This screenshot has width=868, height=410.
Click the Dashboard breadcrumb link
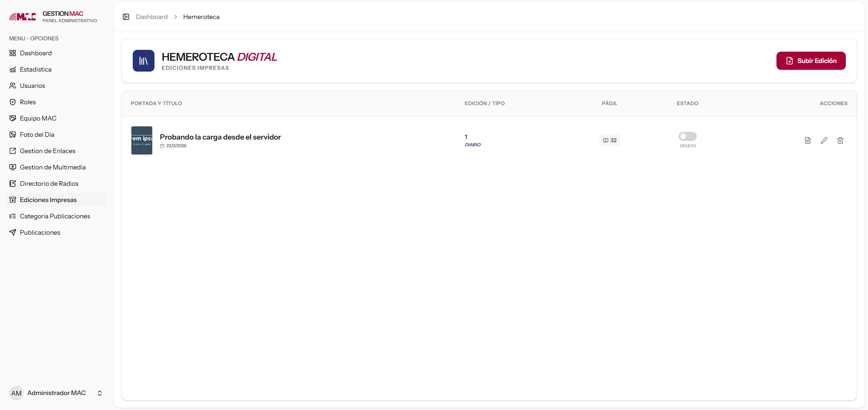[x=152, y=17]
